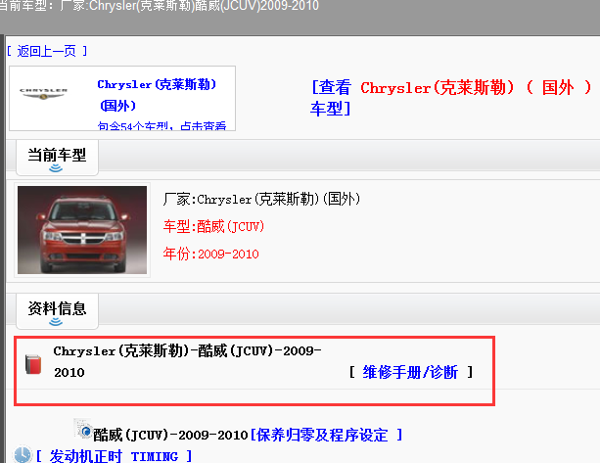This screenshot has height=463, width=600.
Task: Open 维修手册/诊断 link
Action: point(410,372)
